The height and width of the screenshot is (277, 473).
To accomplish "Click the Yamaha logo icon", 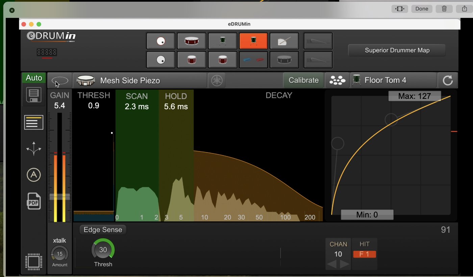I will (217, 80).
